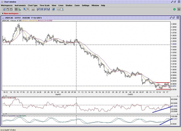Click the pin icon beside the green indicator
The height and width of the screenshot is (131, 181).
click(179, 9)
